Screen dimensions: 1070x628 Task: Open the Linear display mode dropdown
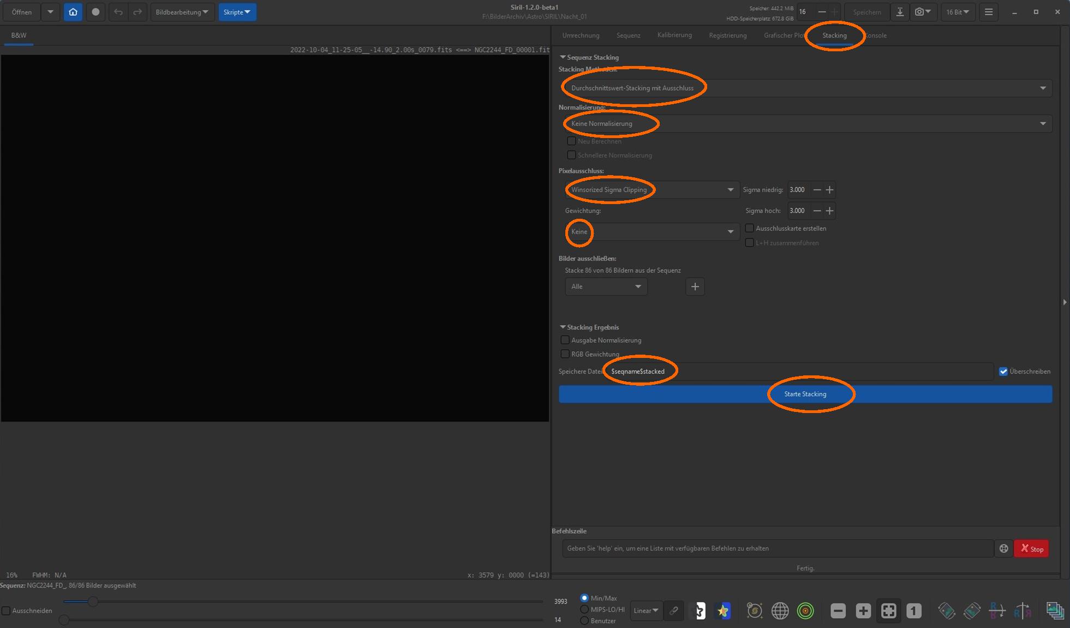point(646,611)
